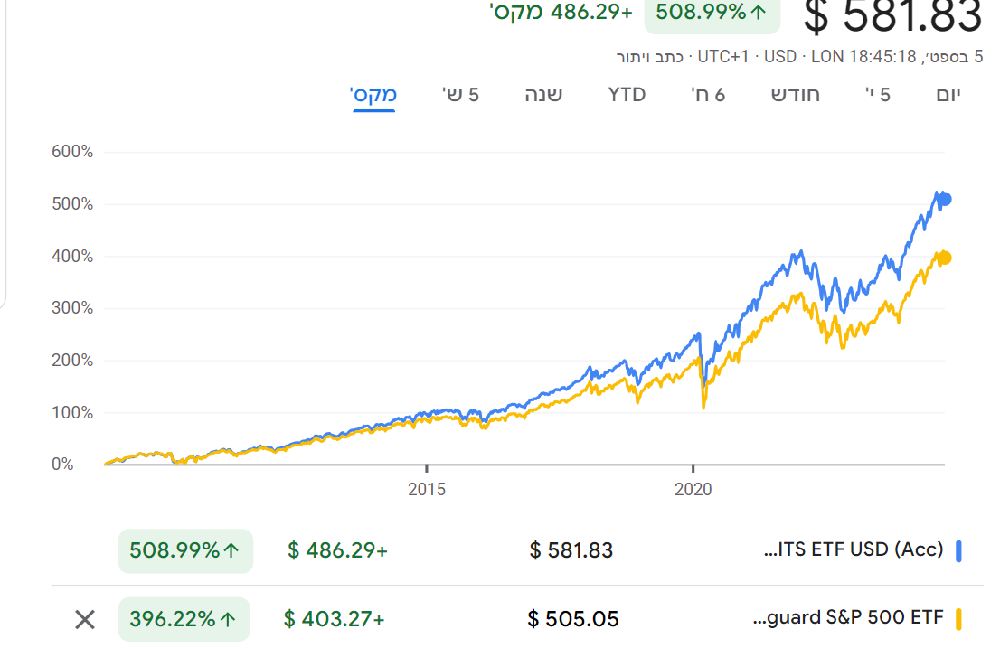1000x648 pixels.
Task: Show the חודש (1 month) chart range
Action: point(796,94)
